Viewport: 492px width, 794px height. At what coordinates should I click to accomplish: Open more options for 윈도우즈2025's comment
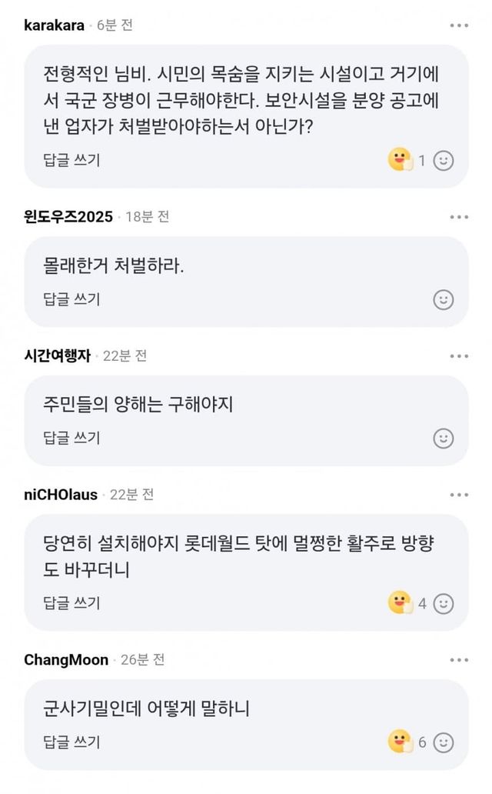click(459, 217)
